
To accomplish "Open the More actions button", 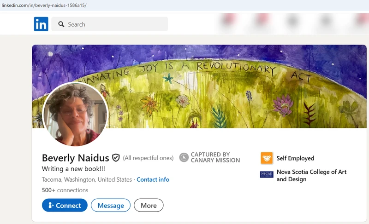I will (149, 205).
